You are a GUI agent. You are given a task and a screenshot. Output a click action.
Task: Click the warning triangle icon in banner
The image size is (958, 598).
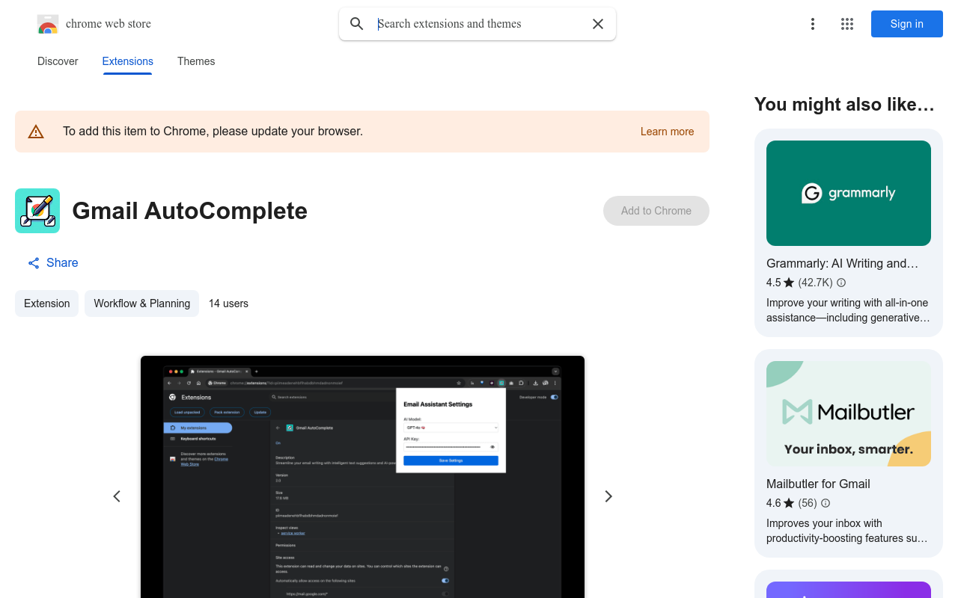36,132
